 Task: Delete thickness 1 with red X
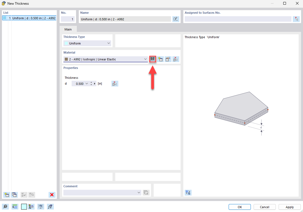click(52, 195)
